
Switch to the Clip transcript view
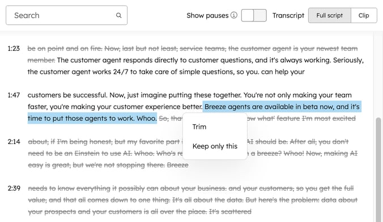point(364,15)
